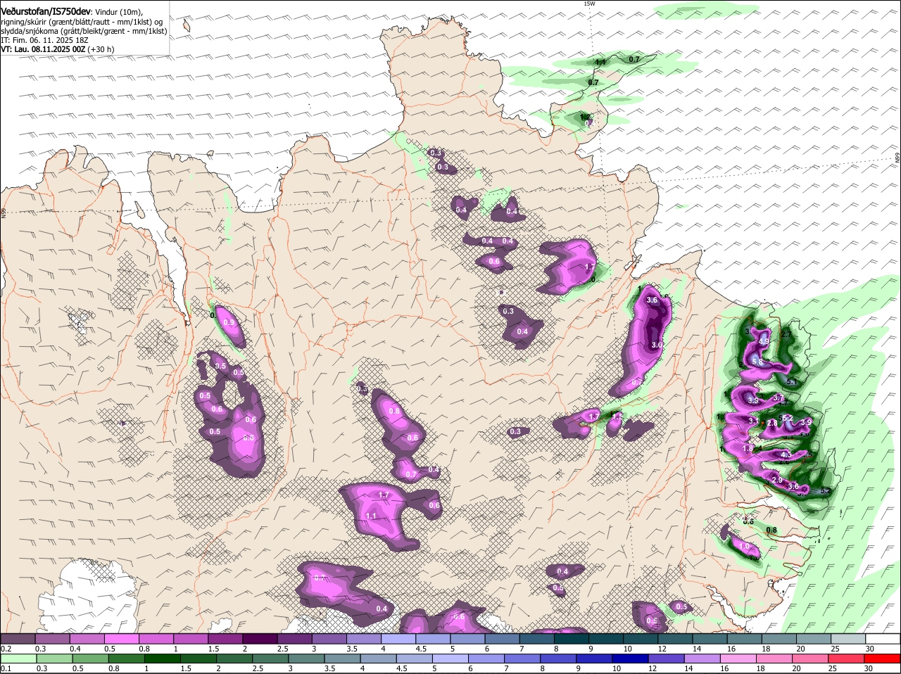Viewport: 901px width, 674px height.
Task: Pick rain scale swatch between 1.5 and 2
Action: [x=199, y=659]
